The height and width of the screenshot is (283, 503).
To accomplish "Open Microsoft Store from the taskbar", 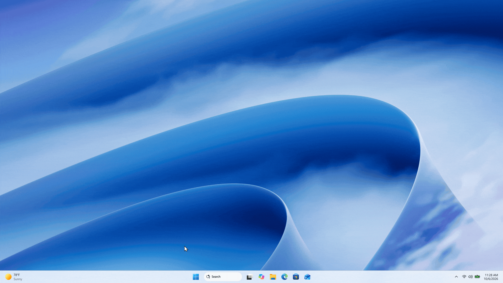I will click(296, 277).
